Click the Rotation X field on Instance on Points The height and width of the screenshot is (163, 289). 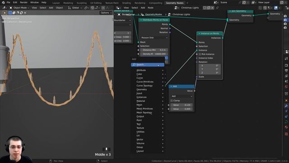click(x=210, y=66)
